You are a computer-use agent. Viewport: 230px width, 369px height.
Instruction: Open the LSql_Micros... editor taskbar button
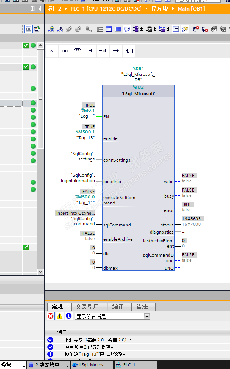92,365
